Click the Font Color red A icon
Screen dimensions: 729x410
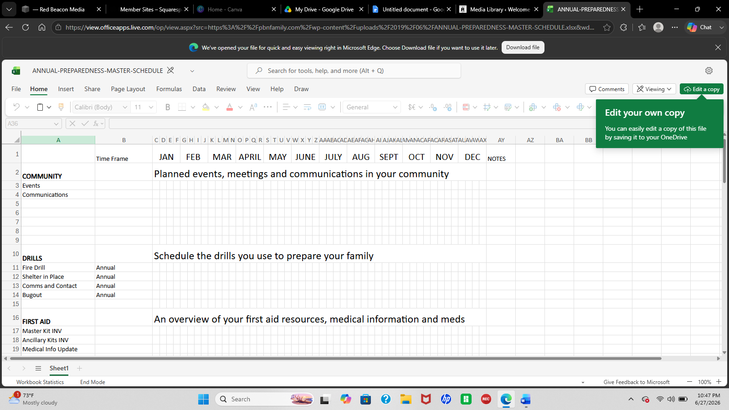pyautogui.click(x=230, y=107)
